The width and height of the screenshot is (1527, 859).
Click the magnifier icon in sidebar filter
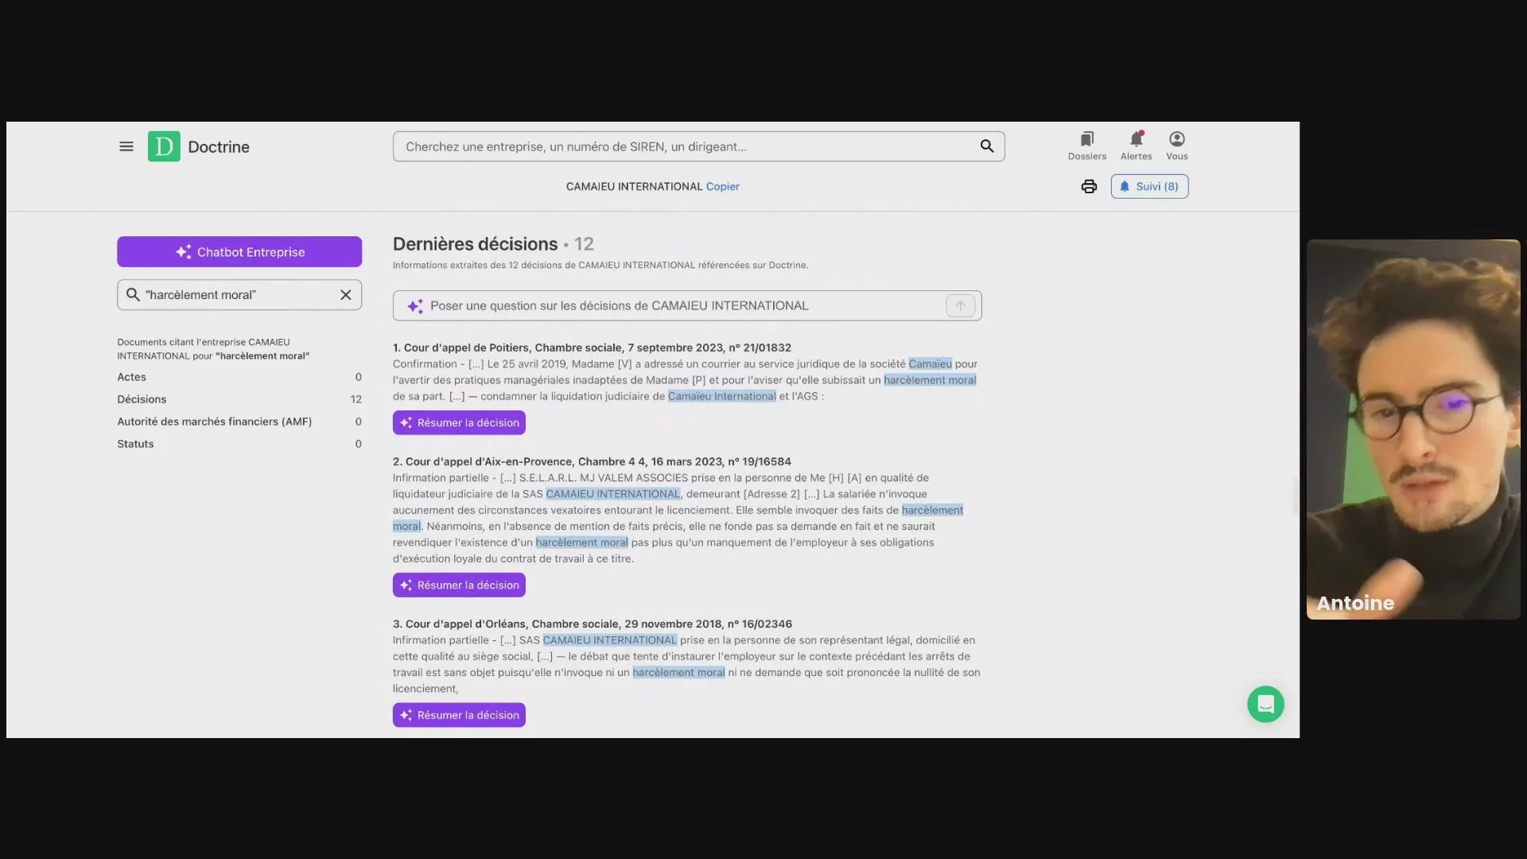coord(133,294)
